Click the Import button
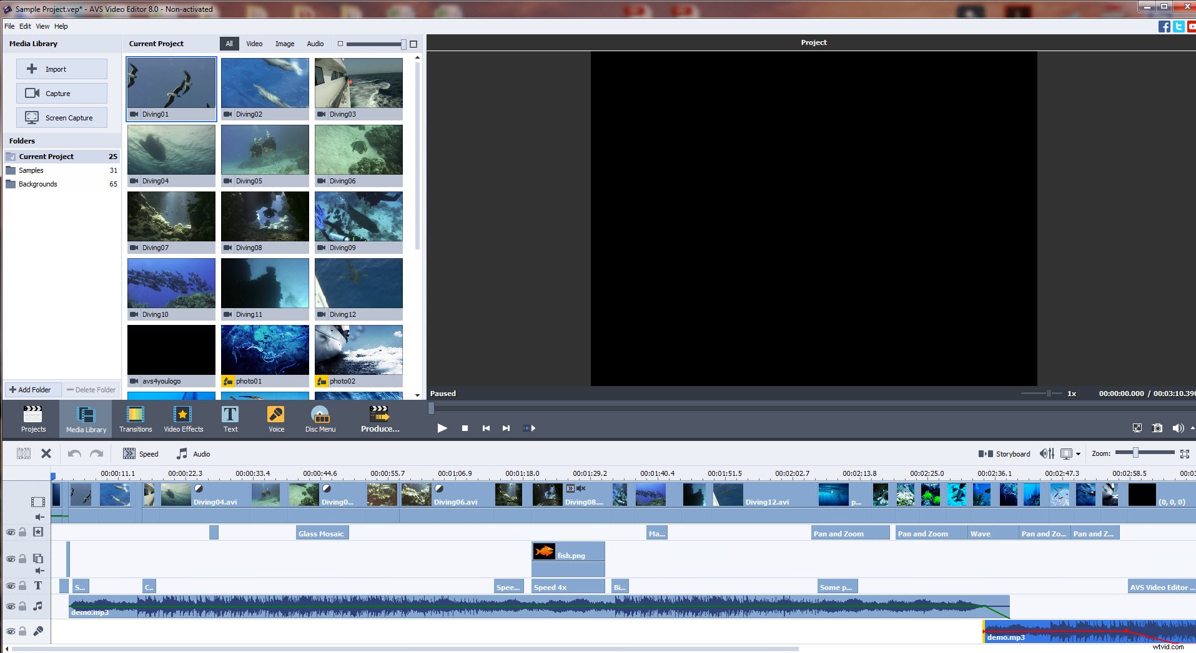This screenshot has height=653, width=1196. [61, 69]
